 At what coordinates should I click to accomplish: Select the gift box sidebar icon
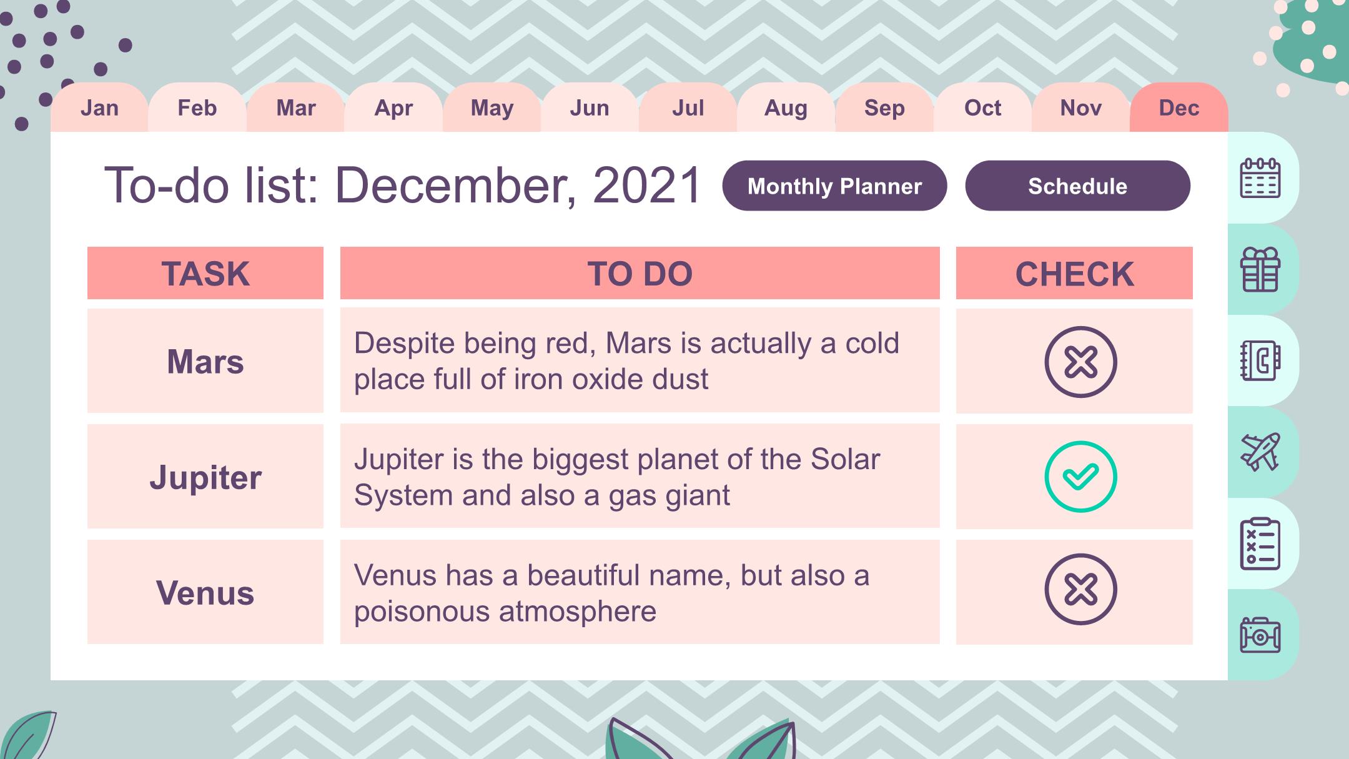pos(1260,269)
